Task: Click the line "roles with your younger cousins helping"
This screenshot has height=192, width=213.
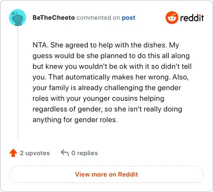Action: coord(99,99)
